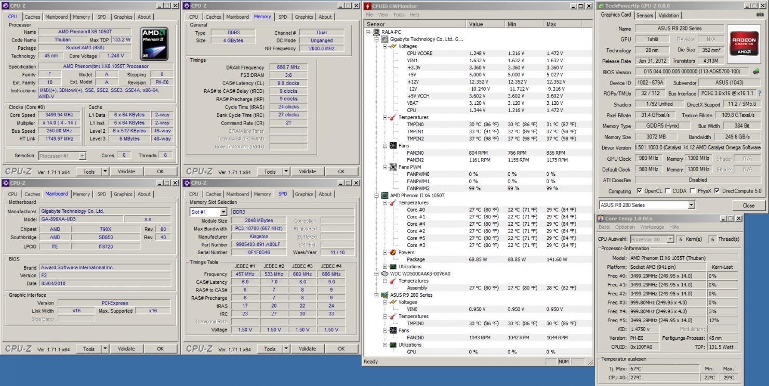Screen dimensions: 769x386
Task: Open the Help menu in HWMonitor
Action: 414,15
